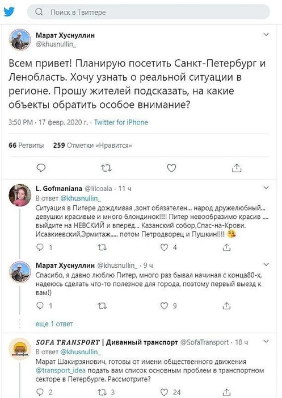Like the main tweet with 259 likes
Screen dimensions: 282x398
[171, 168]
